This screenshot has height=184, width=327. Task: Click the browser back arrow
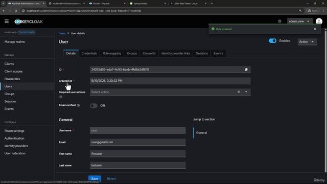4,11
